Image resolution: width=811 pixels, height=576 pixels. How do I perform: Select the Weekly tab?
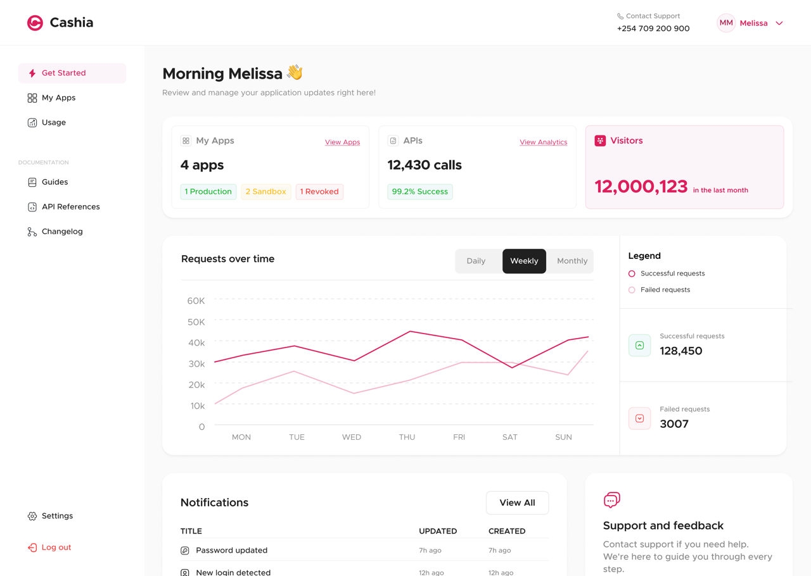524,261
